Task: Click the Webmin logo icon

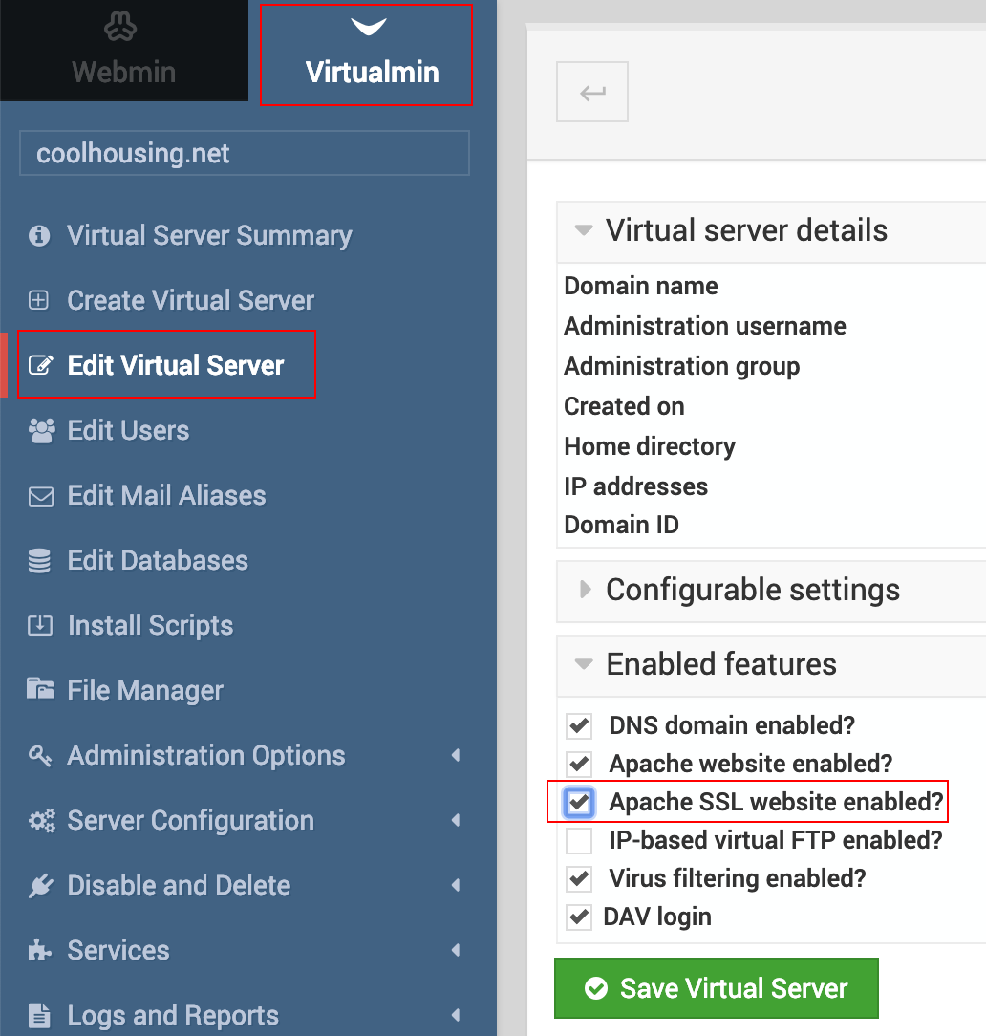Action: point(120,27)
